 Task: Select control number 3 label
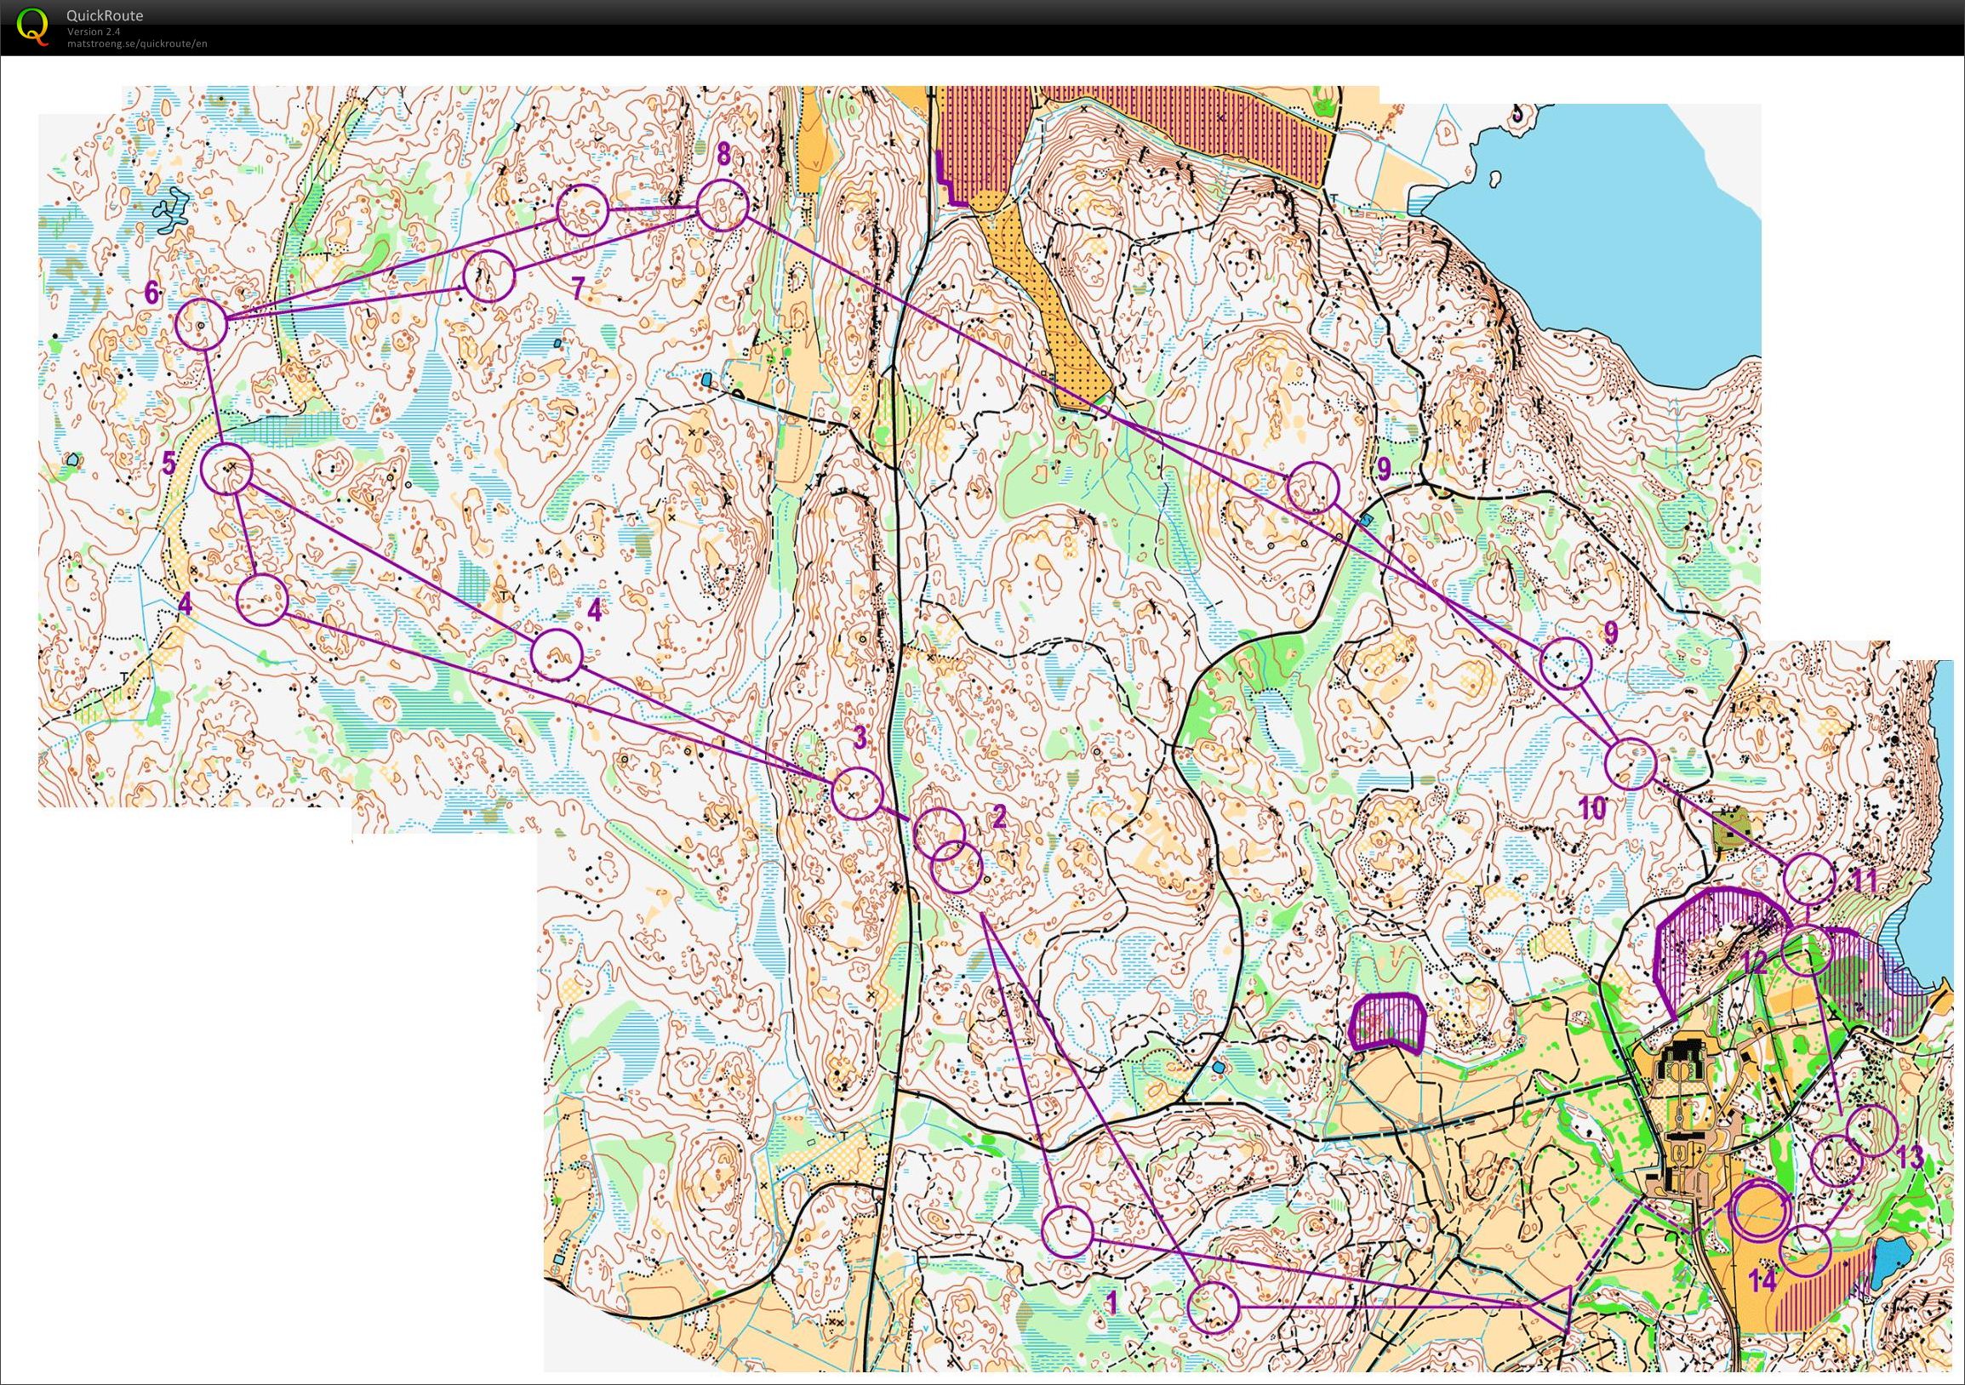point(860,737)
